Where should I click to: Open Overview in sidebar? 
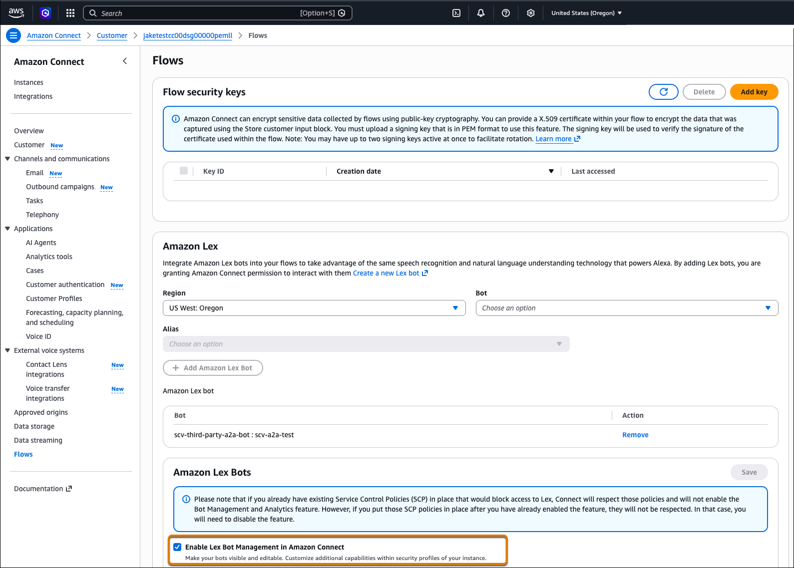(29, 131)
